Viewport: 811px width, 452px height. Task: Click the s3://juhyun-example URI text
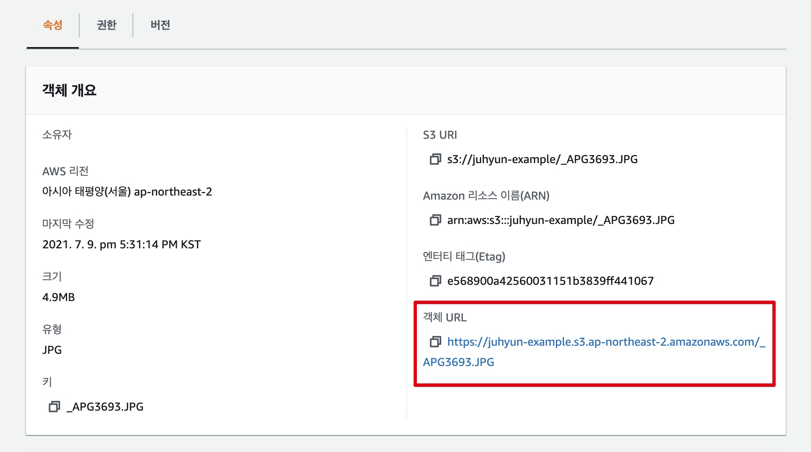click(542, 159)
